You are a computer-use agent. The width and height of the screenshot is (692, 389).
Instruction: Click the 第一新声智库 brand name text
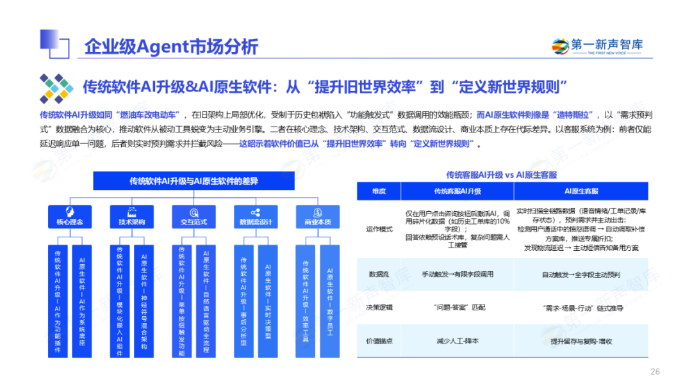607,44
